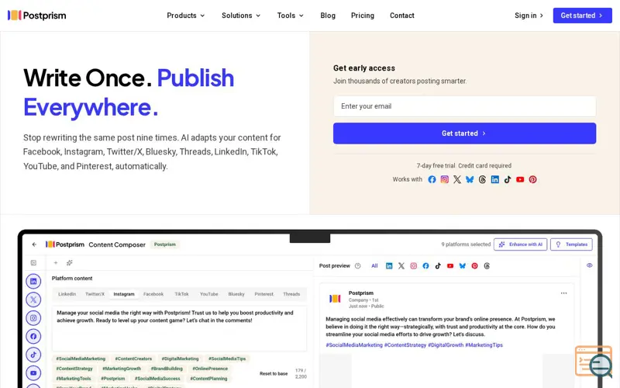620x388 pixels.
Task: Select the All filter in Post preview
Action: click(374, 266)
